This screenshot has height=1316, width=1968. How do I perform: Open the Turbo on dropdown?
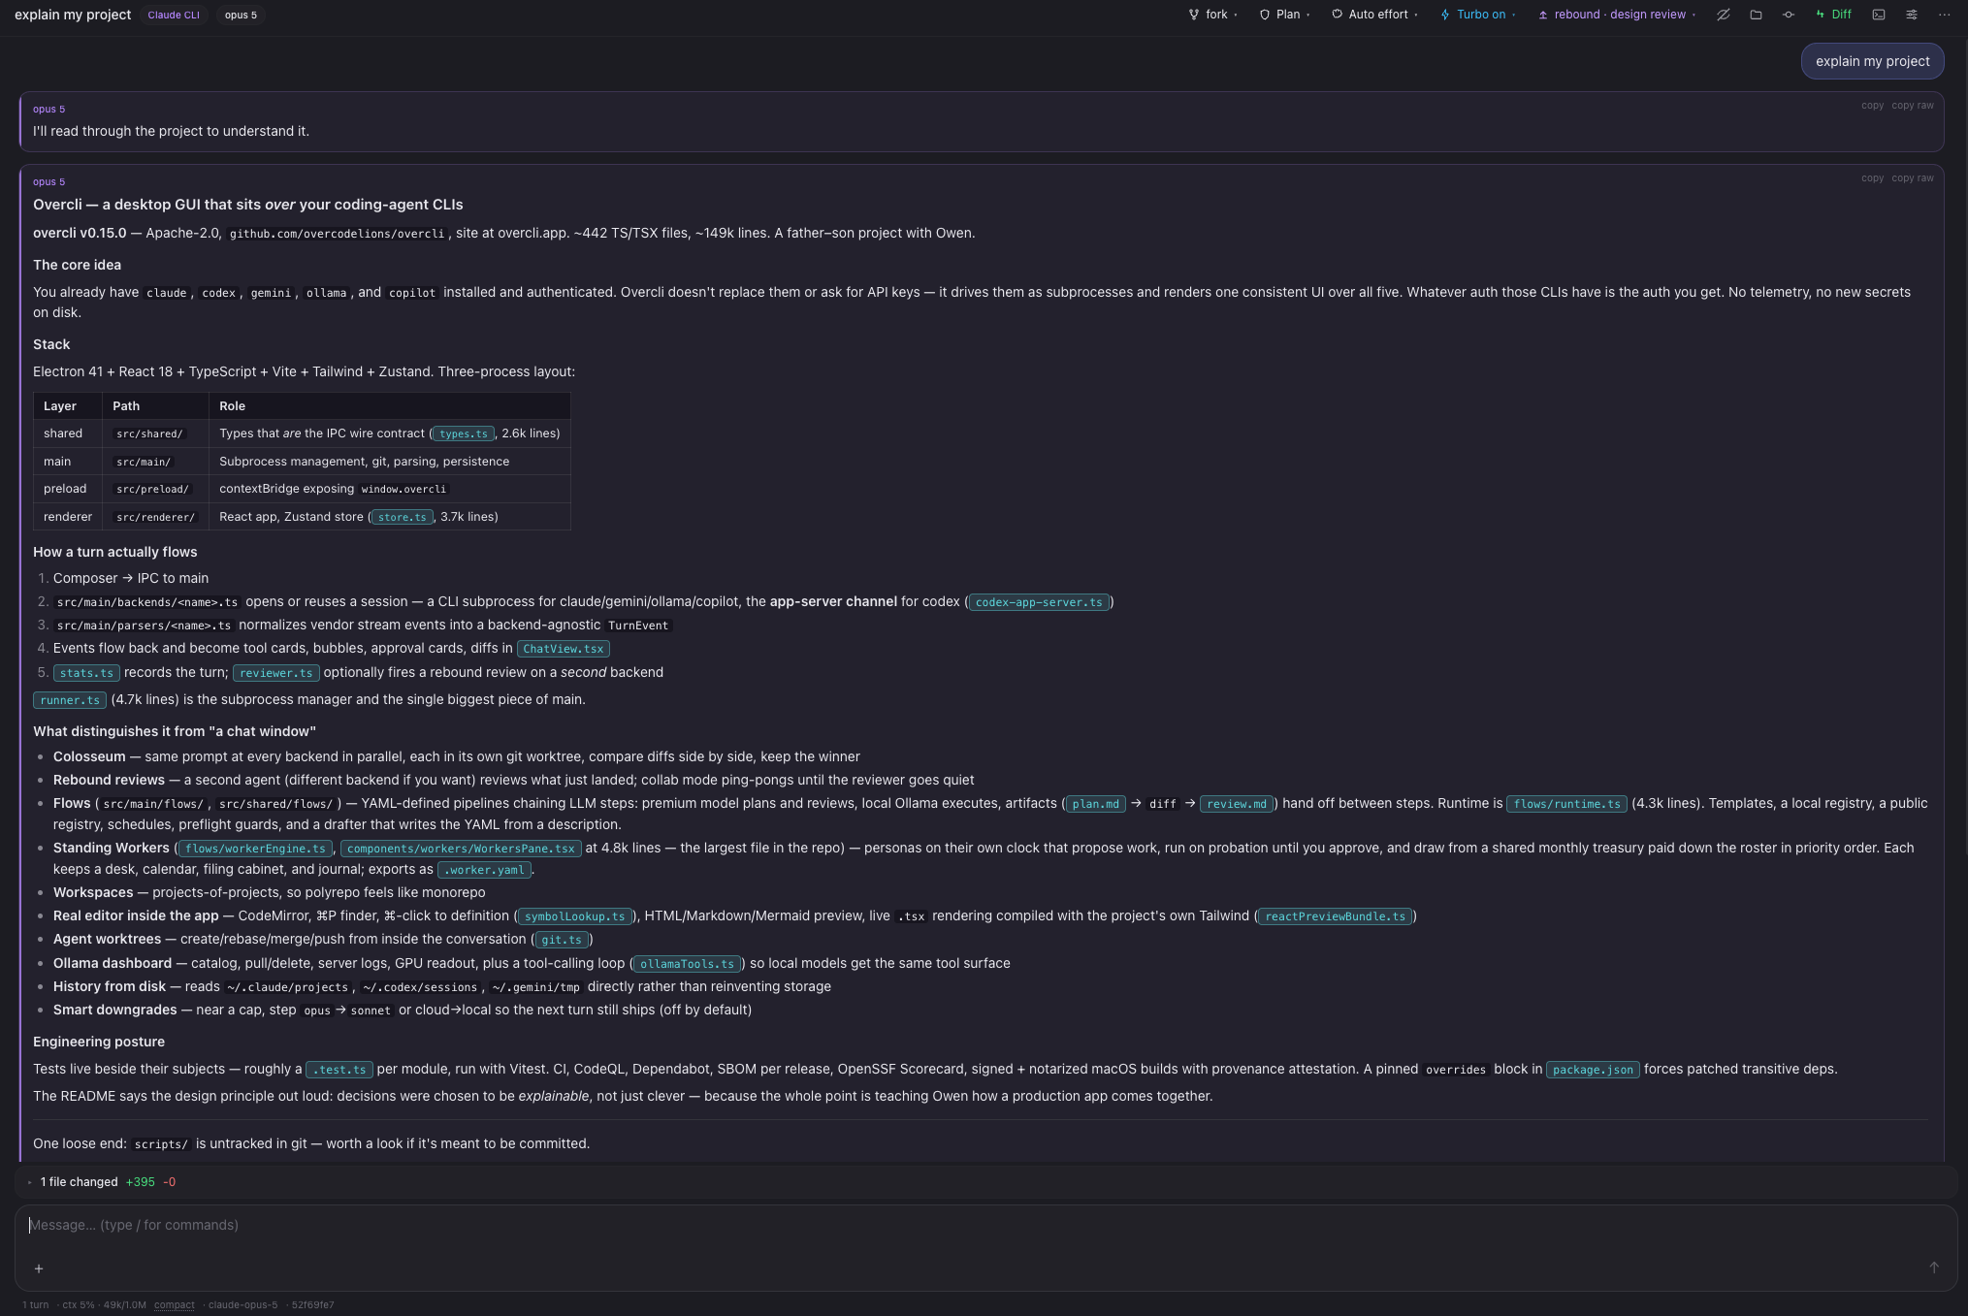[1478, 15]
